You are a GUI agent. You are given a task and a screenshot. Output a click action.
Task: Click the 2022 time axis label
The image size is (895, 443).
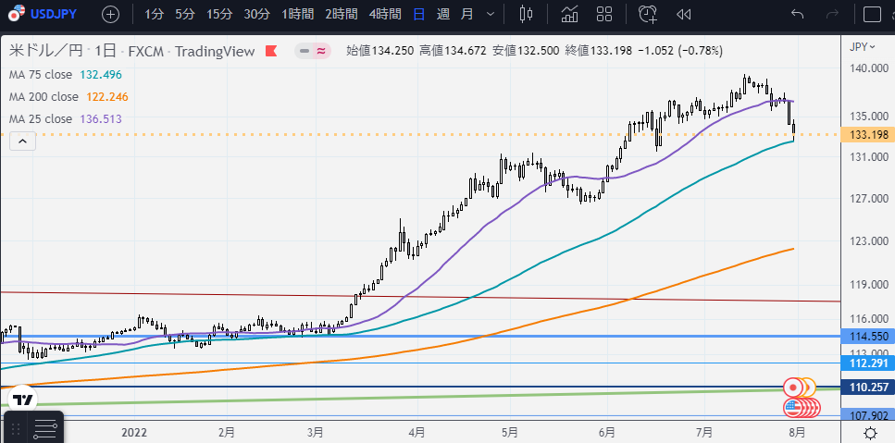click(135, 433)
